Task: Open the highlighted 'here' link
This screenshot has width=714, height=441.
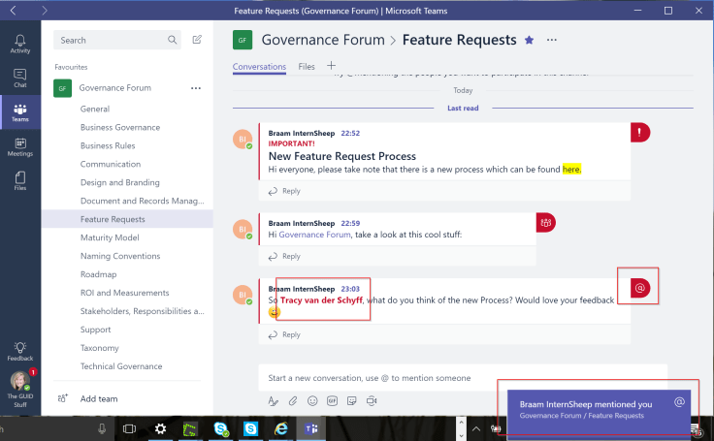Action: click(571, 169)
